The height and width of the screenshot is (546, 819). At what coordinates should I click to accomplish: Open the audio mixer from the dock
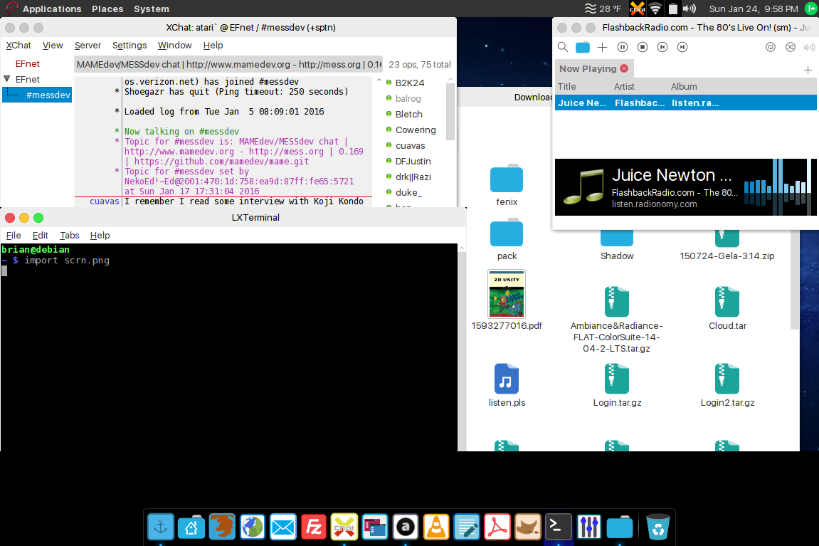pyautogui.click(x=589, y=527)
